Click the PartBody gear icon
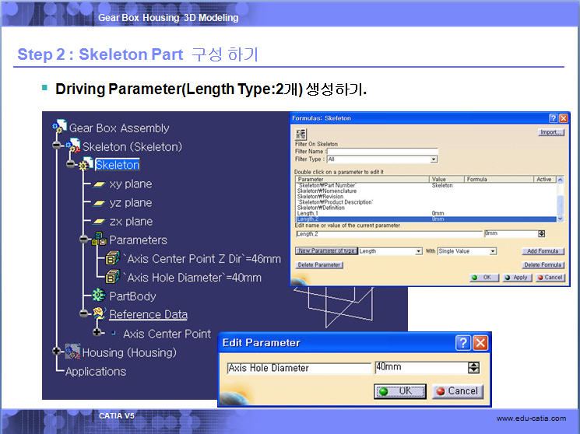This screenshot has width=580, height=434. 99,296
